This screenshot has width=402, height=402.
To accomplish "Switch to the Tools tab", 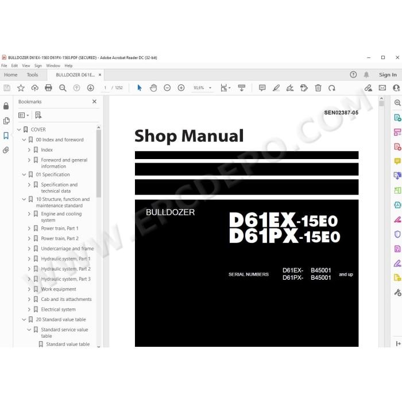I will point(32,75).
